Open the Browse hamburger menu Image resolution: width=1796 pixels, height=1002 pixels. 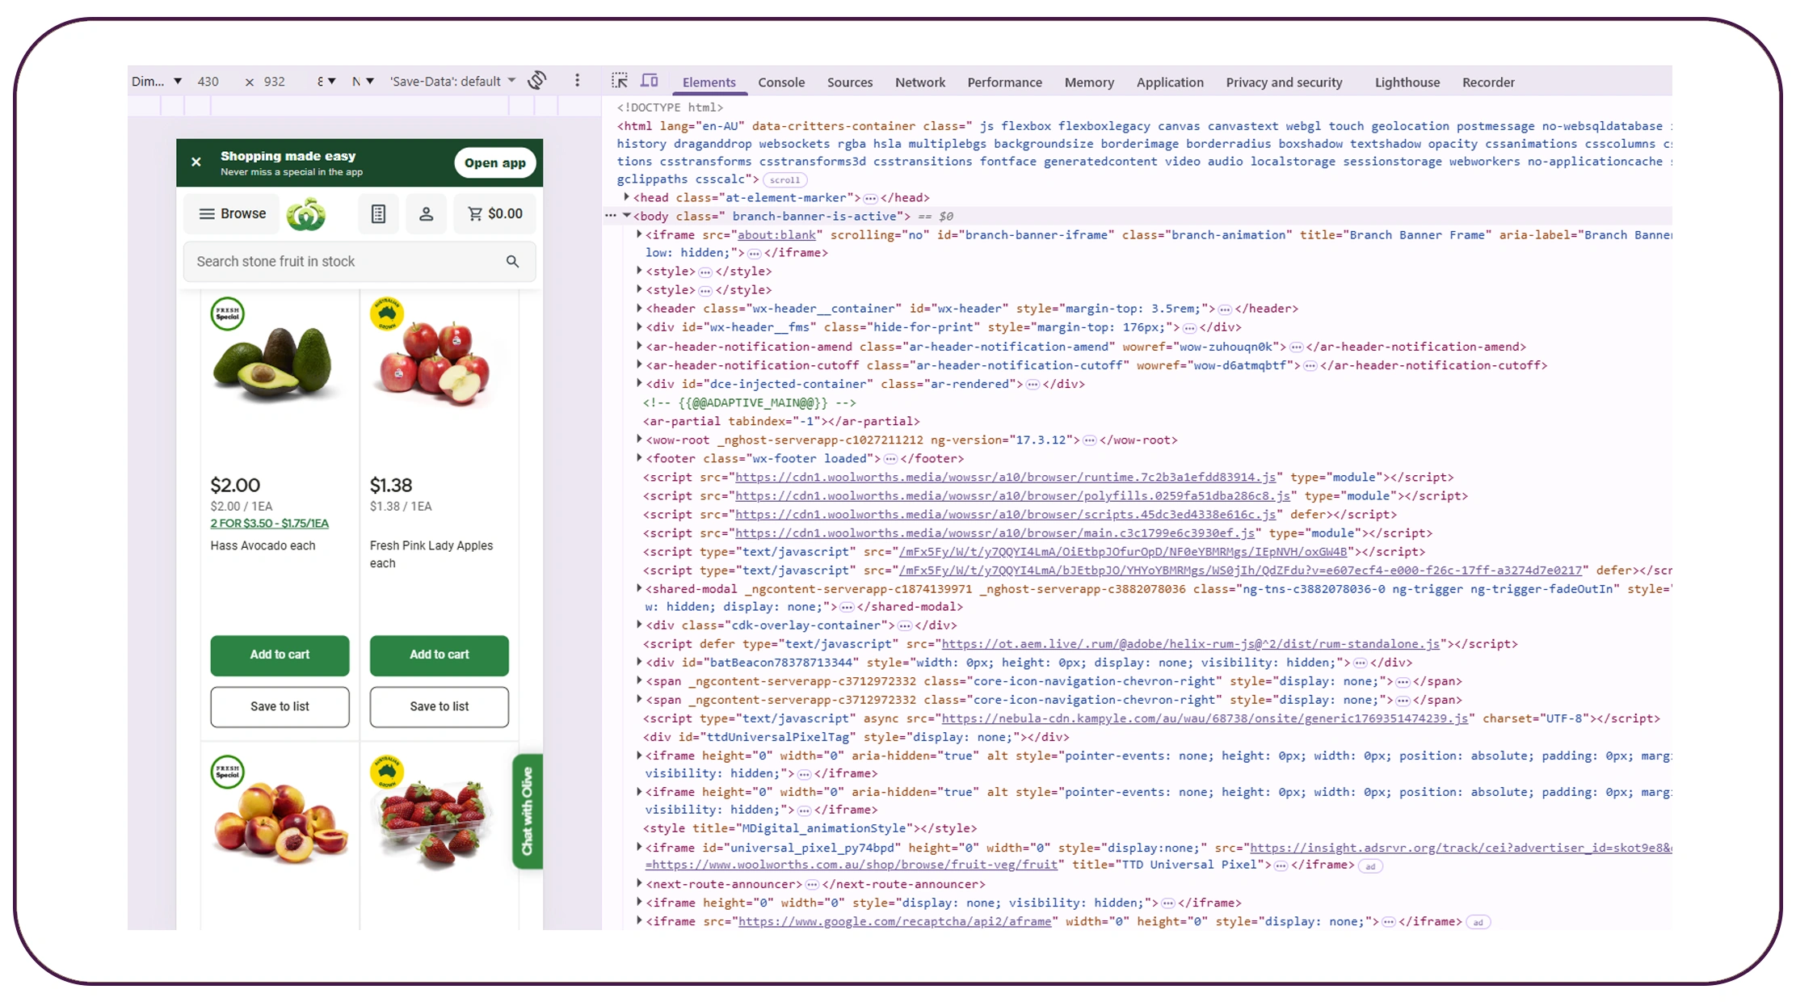click(x=231, y=213)
